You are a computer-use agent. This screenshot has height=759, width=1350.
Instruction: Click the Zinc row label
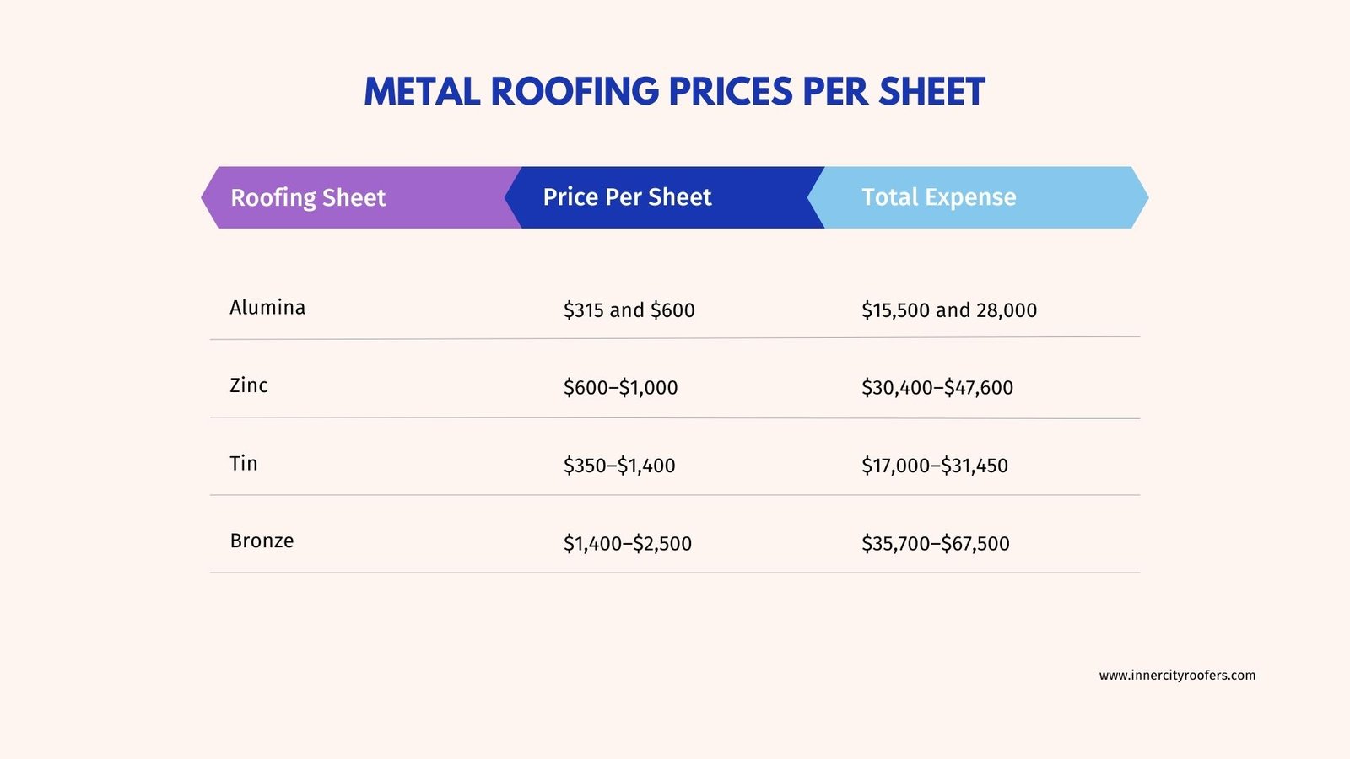[x=249, y=385]
